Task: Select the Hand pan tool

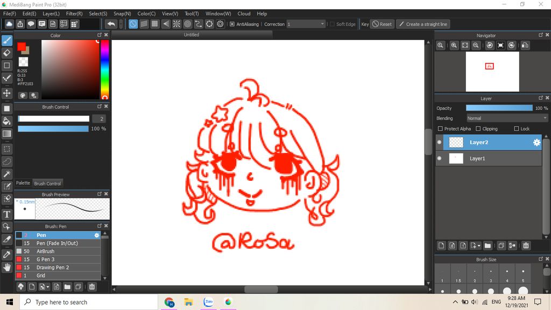Action: pyautogui.click(x=6, y=267)
